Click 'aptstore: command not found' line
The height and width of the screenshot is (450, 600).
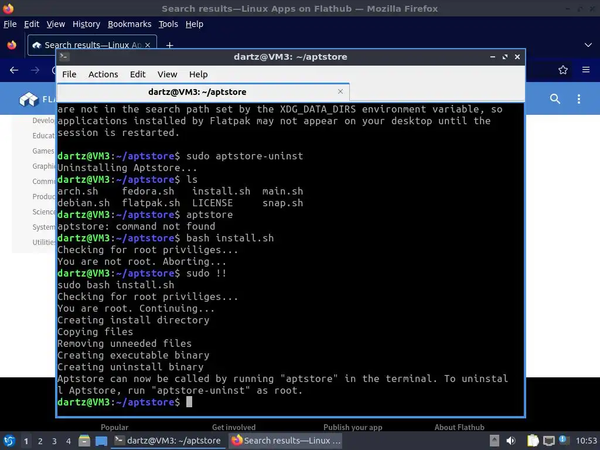point(136,227)
